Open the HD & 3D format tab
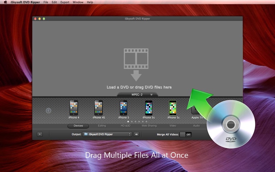Screen dimensions: 275x172 point(125,126)
